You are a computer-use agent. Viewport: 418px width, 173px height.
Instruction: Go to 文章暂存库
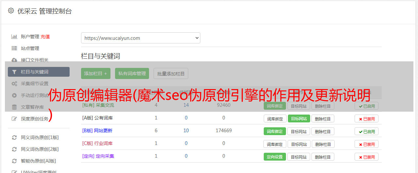coord(32,107)
